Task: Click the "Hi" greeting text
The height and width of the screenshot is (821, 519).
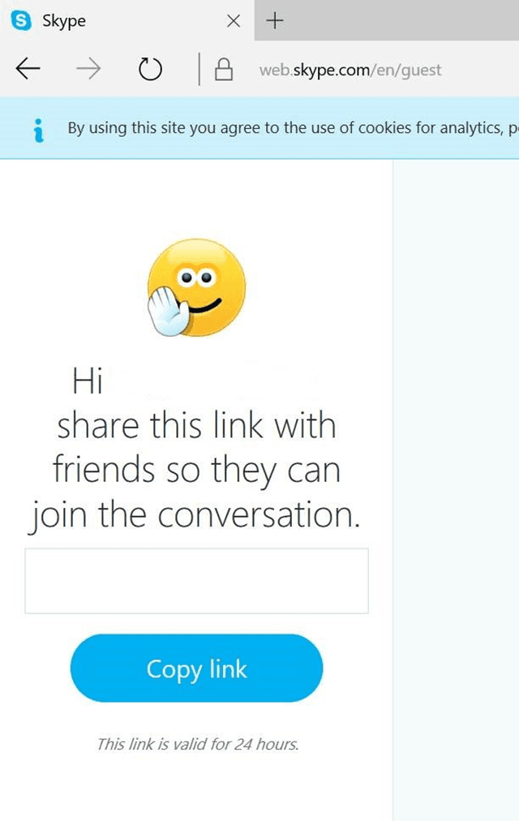Action: (88, 380)
